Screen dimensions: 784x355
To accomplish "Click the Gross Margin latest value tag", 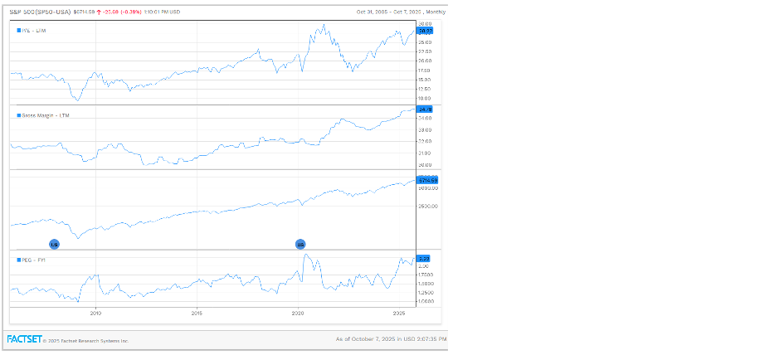I will coord(426,109).
